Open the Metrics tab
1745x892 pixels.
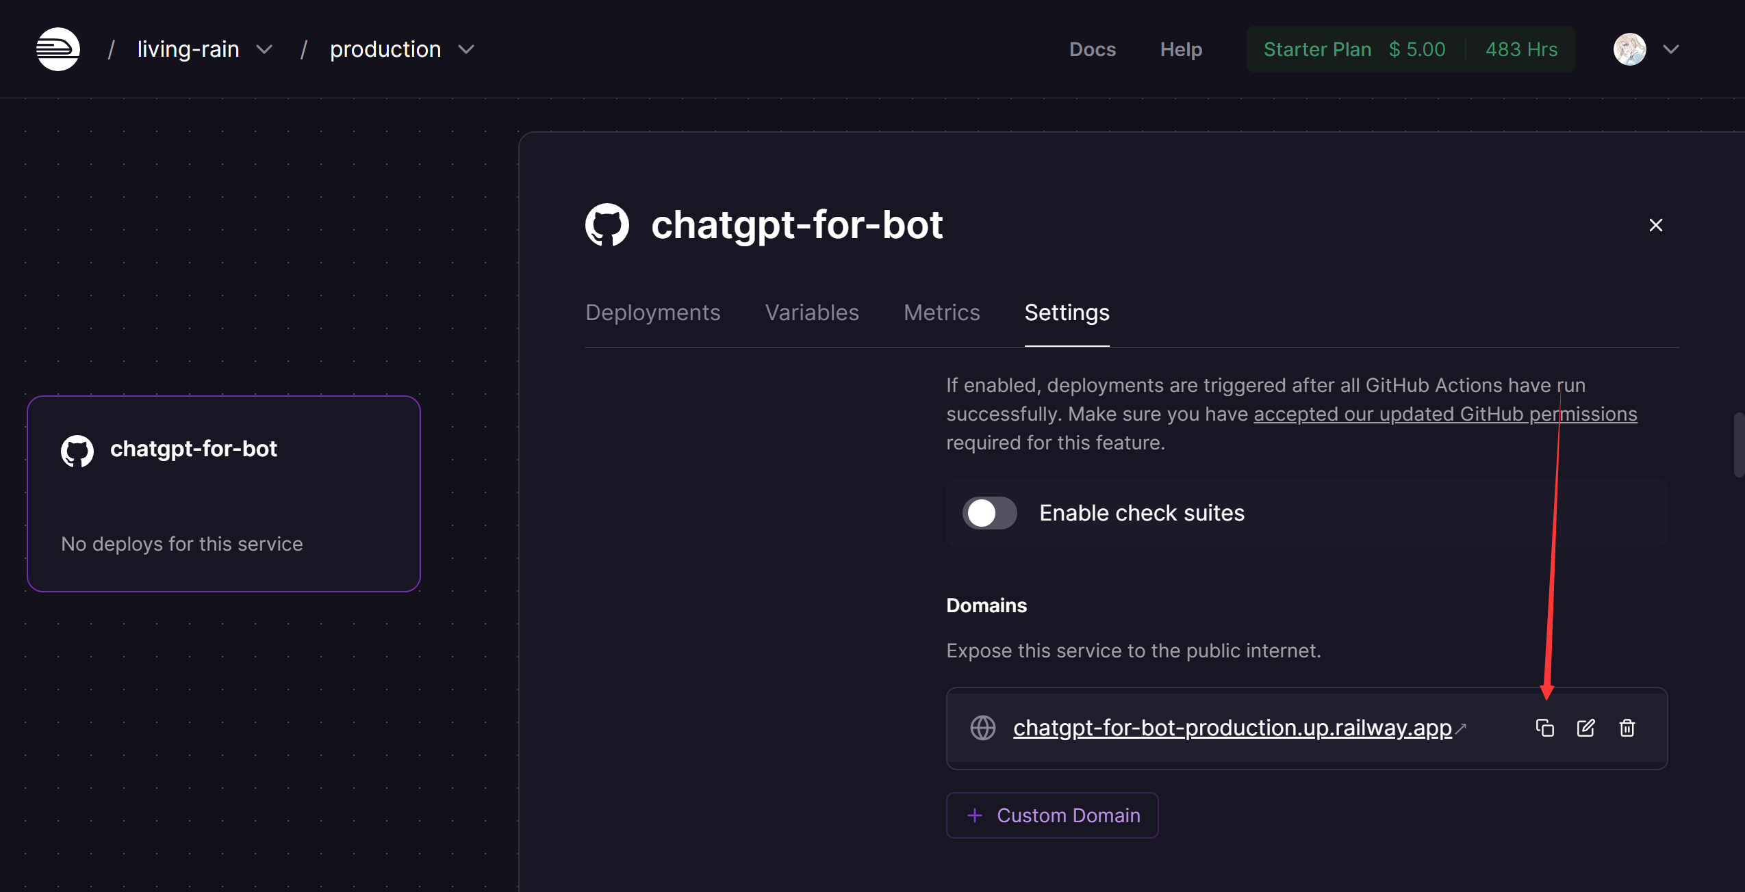tap(941, 313)
